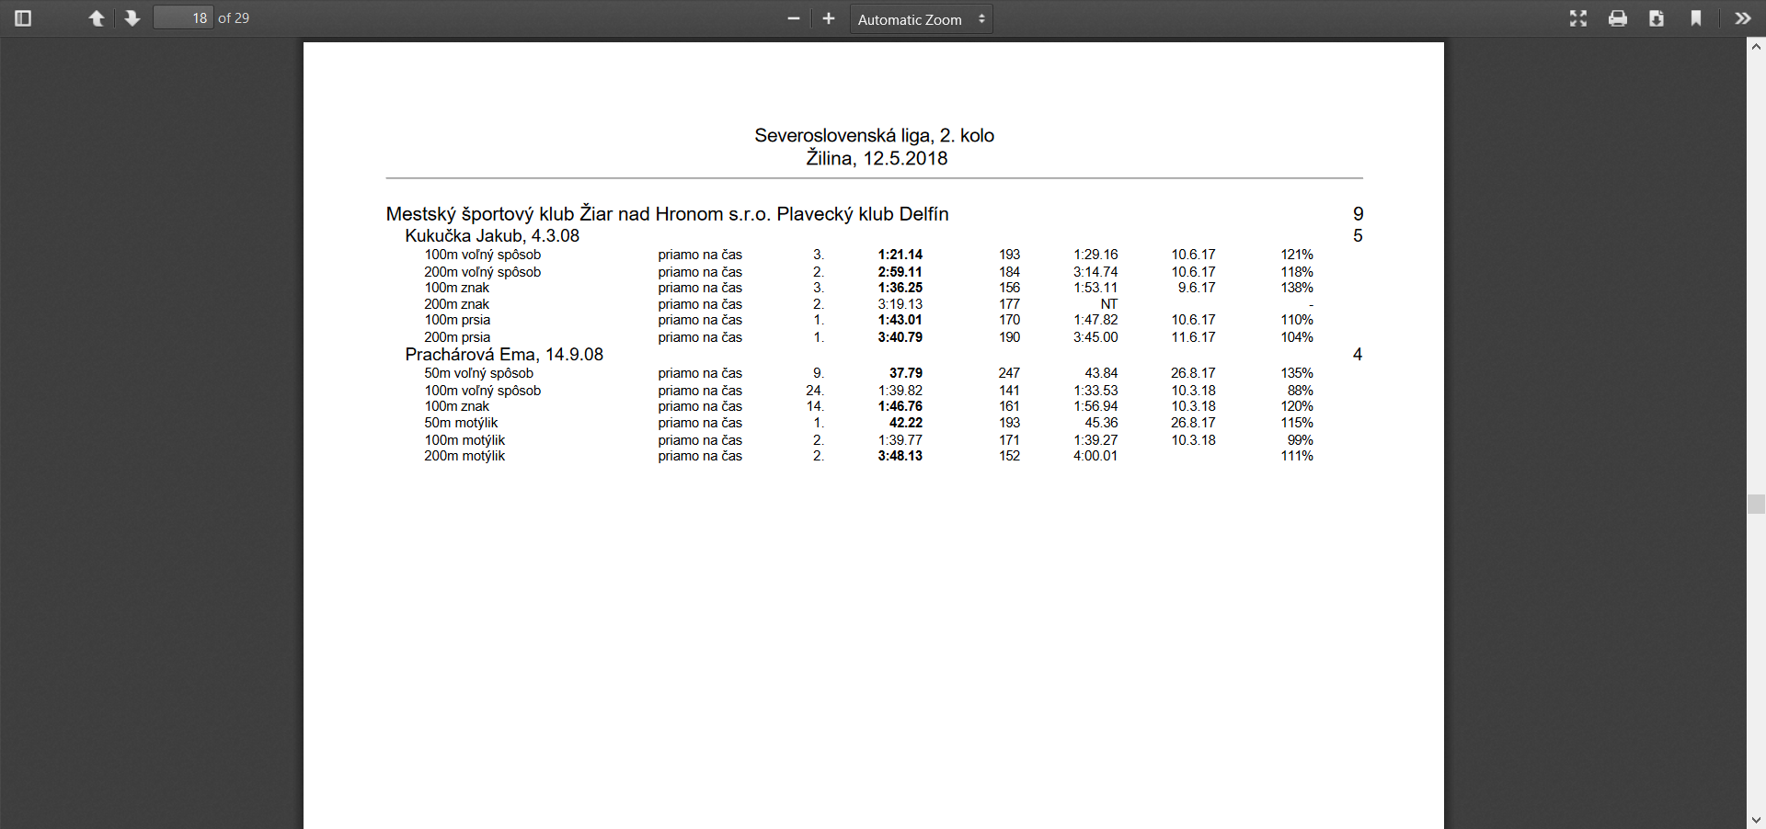The image size is (1766, 829).
Task: Zoom out with minus button
Action: (x=794, y=18)
